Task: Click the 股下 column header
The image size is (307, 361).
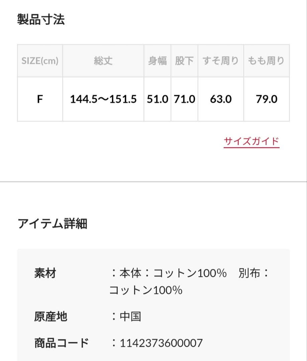Action: [184, 61]
